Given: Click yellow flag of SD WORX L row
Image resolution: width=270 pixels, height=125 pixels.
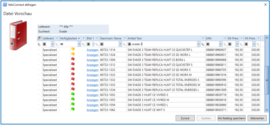Looking at the screenshot, I should pos(73,54).
